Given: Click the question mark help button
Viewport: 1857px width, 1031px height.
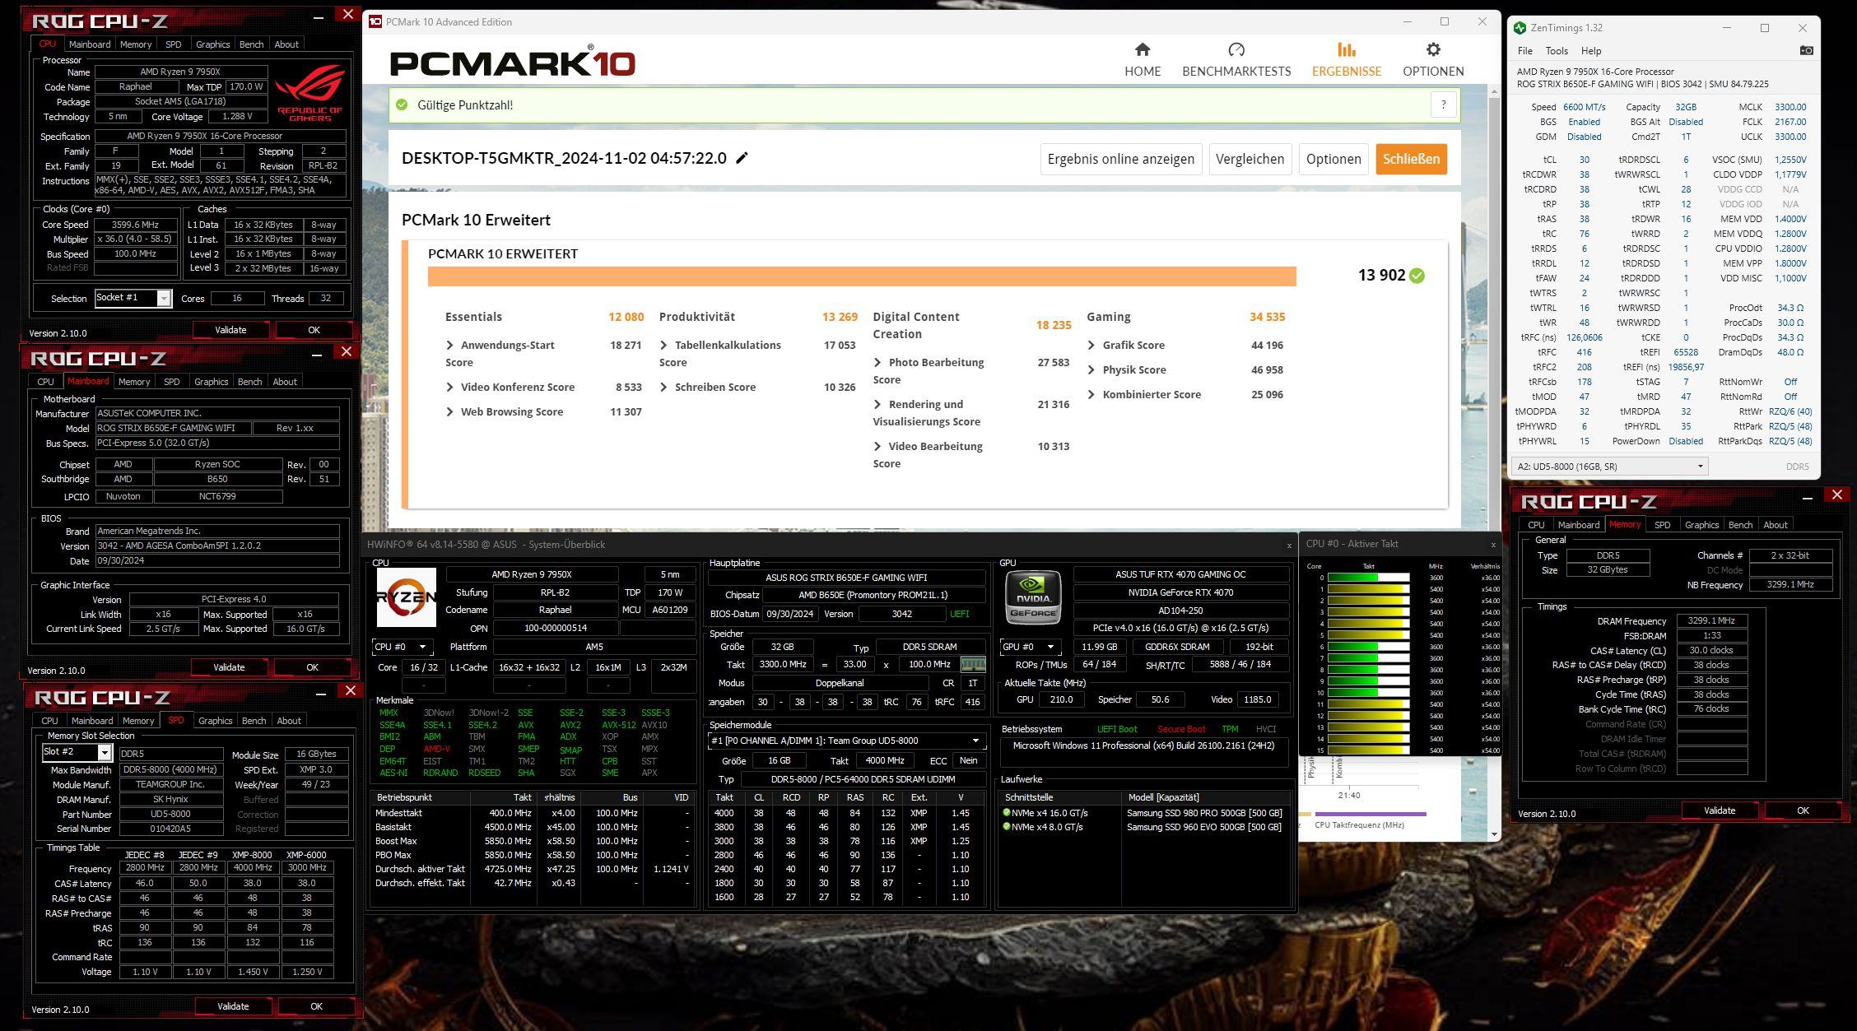Looking at the screenshot, I should pos(1443,104).
